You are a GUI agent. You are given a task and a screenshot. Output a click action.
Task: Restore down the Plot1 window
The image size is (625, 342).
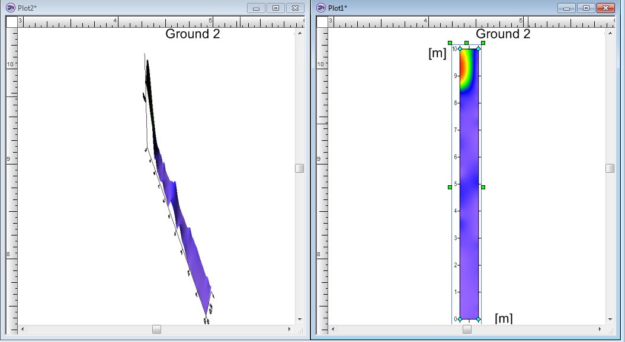(585, 8)
